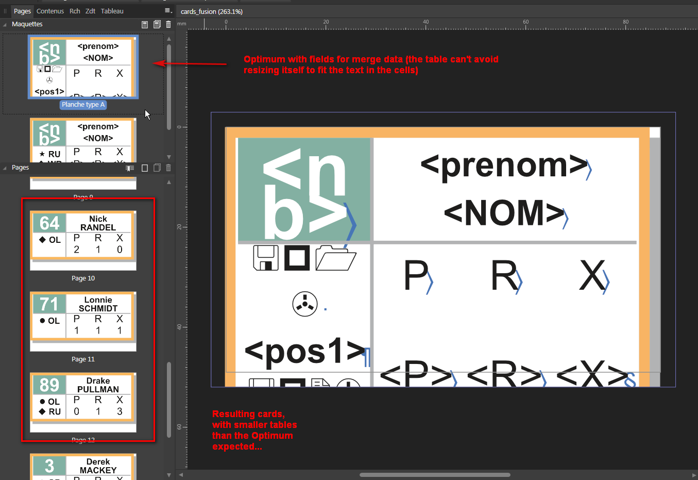Click the horizontal scrollbar below the canvas
The height and width of the screenshot is (480, 698).
click(x=435, y=475)
